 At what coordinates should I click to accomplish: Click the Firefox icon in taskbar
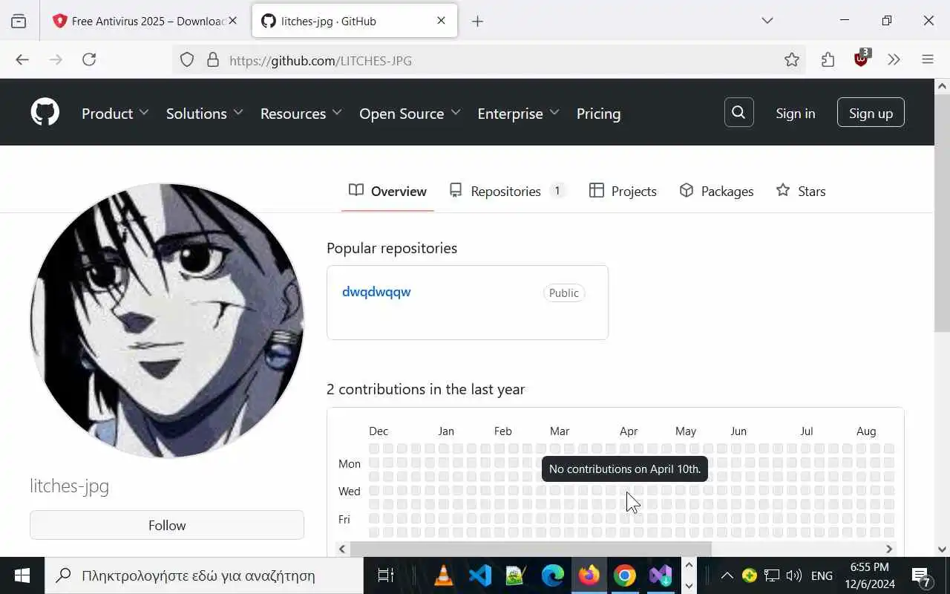[589, 575]
